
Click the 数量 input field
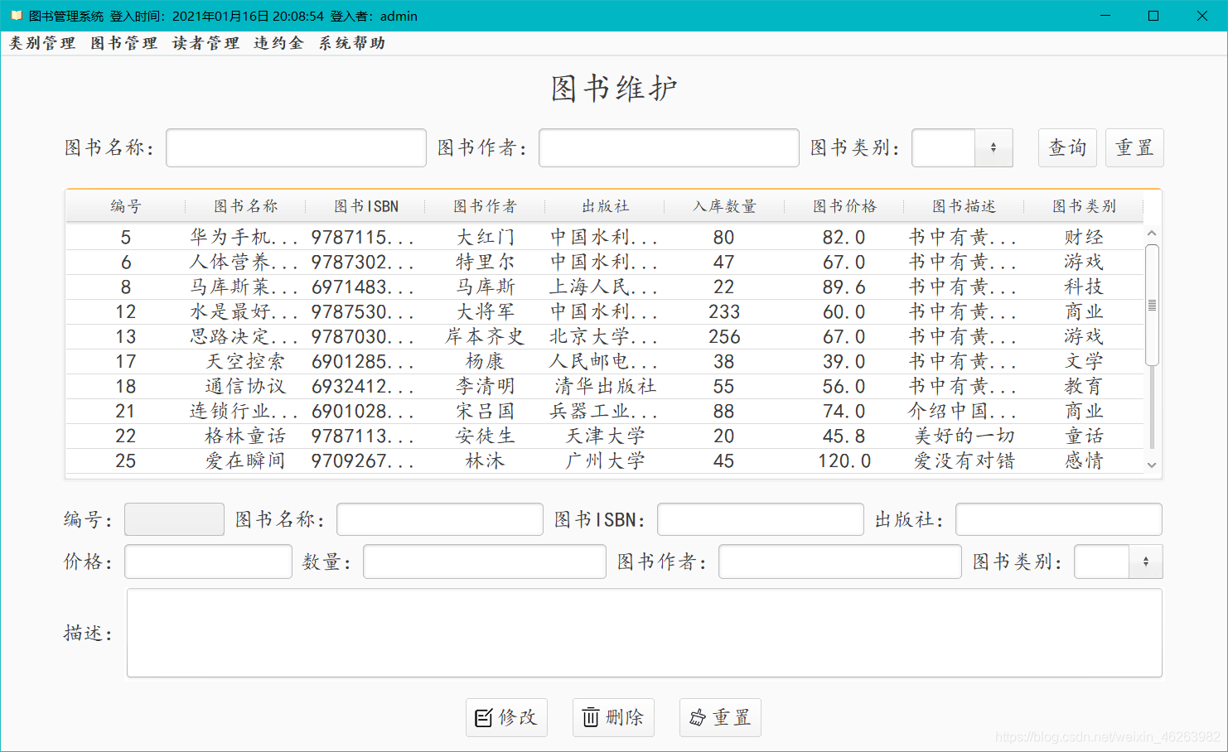point(485,562)
